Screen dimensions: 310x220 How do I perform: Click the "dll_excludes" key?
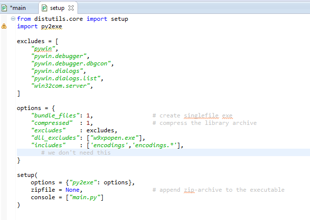[55, 138]
